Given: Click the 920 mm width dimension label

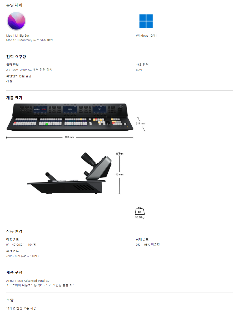Looking at the screenshot, I should (69, 137).
